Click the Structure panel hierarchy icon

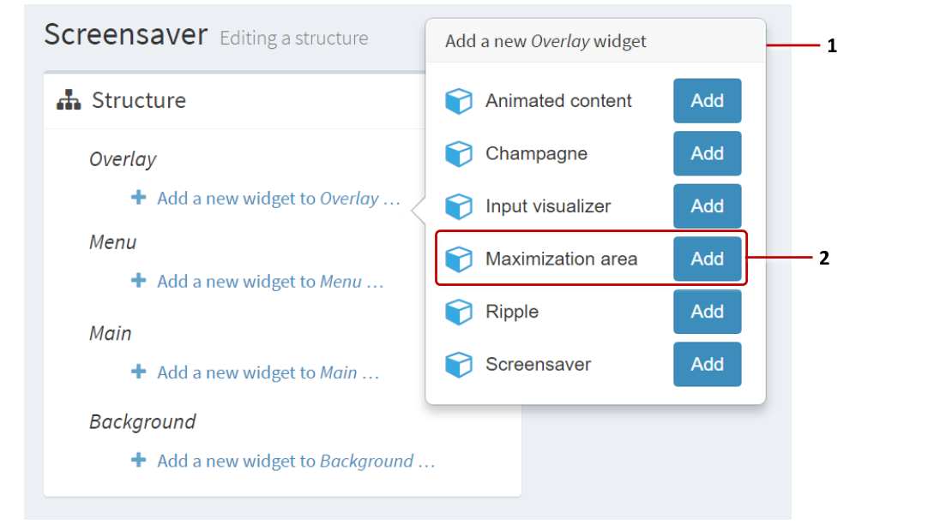pos(69,100)
